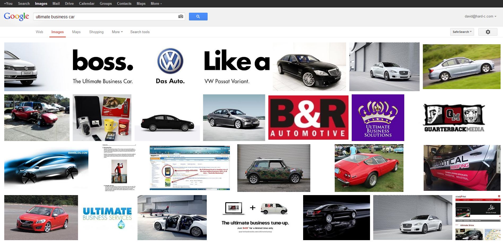Click the search query input field
503x242 pixels.
(x=106, y=17)
